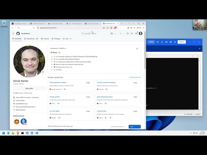Open the Brave VPN button
This screenshot has height=155, width=207.
point(139,28)
